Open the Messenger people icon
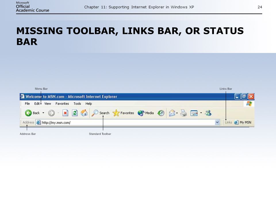The image size is (276, 207). pyautogui.click(x=208, y=113)
